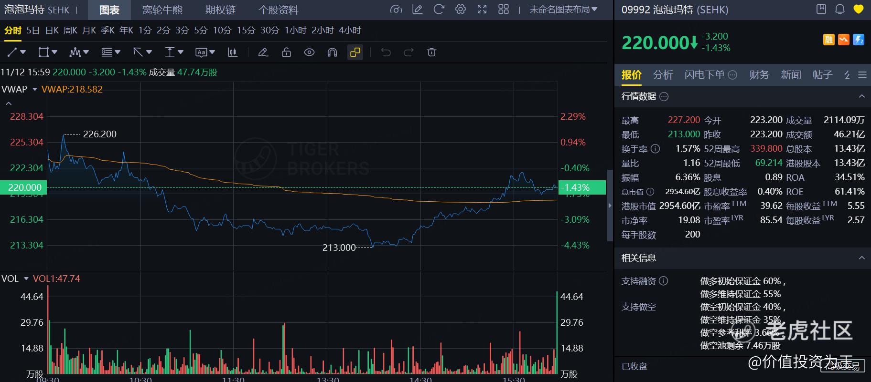Select the 15分 timeframe
The image size is (871, 382).
[246, 31]
